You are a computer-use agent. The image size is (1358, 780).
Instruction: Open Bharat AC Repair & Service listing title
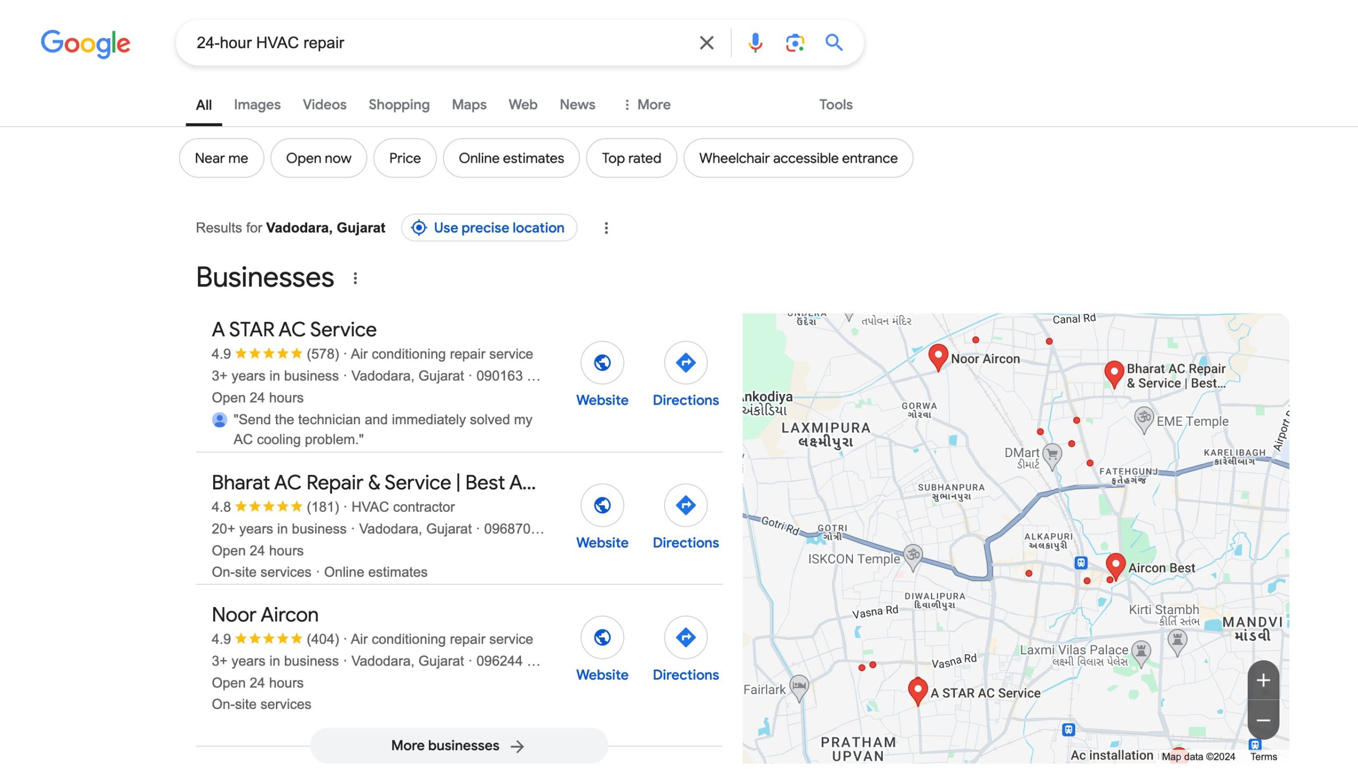[373, 483]
